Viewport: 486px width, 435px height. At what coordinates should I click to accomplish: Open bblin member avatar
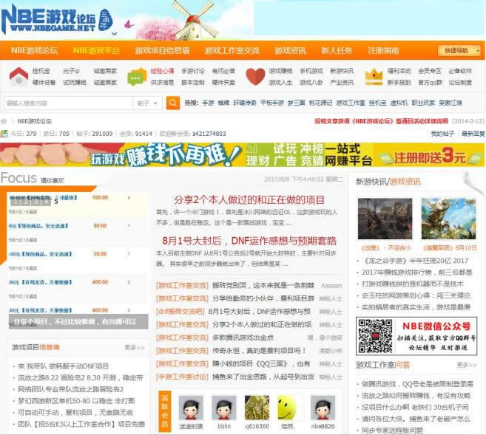pos(223,408)
